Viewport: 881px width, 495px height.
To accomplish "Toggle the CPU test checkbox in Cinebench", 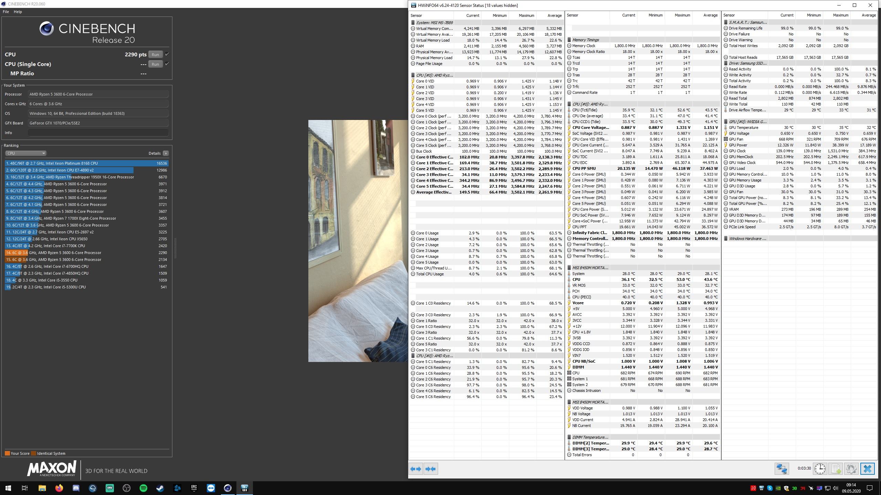I will click(167, 54).
